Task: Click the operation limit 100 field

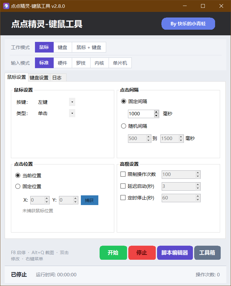Action: 179,174
